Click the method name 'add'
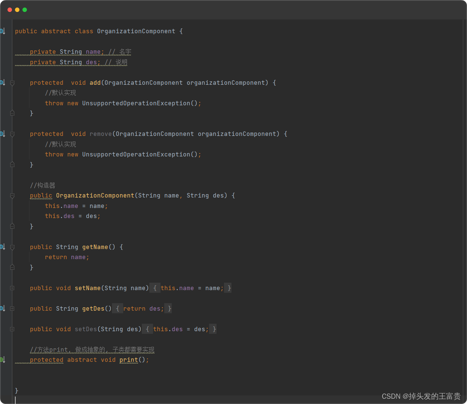The height and width of the screenshot is (404, 467). 95,83
